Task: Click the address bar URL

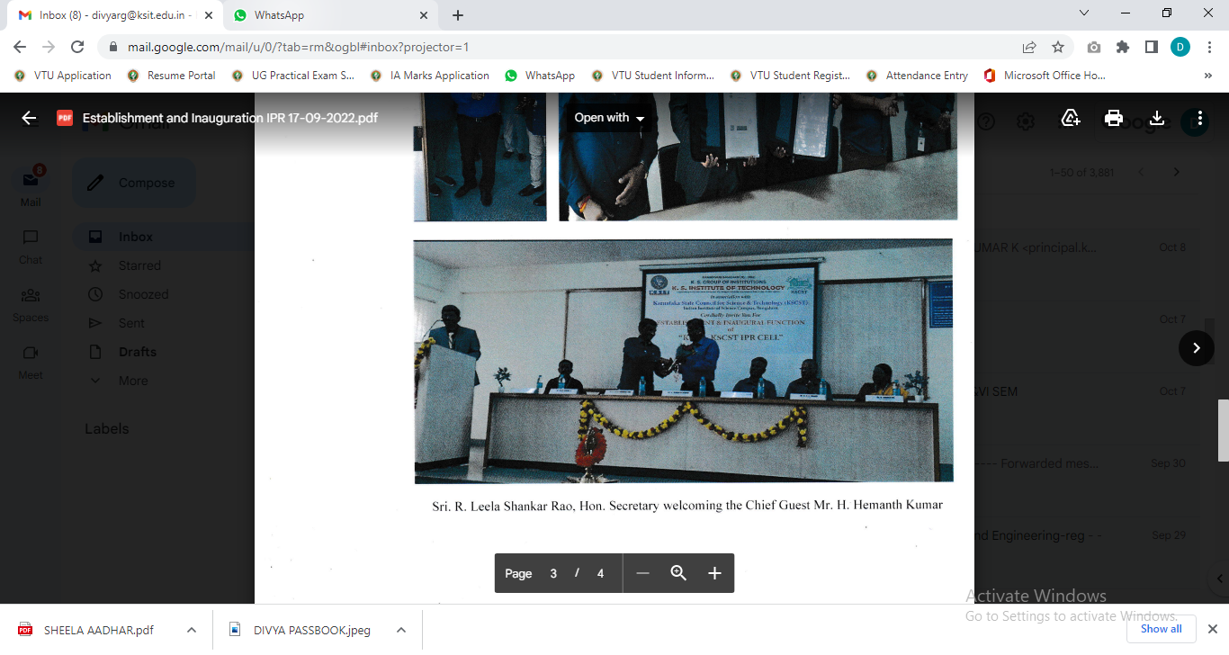Action: click(x=298, y=48)
